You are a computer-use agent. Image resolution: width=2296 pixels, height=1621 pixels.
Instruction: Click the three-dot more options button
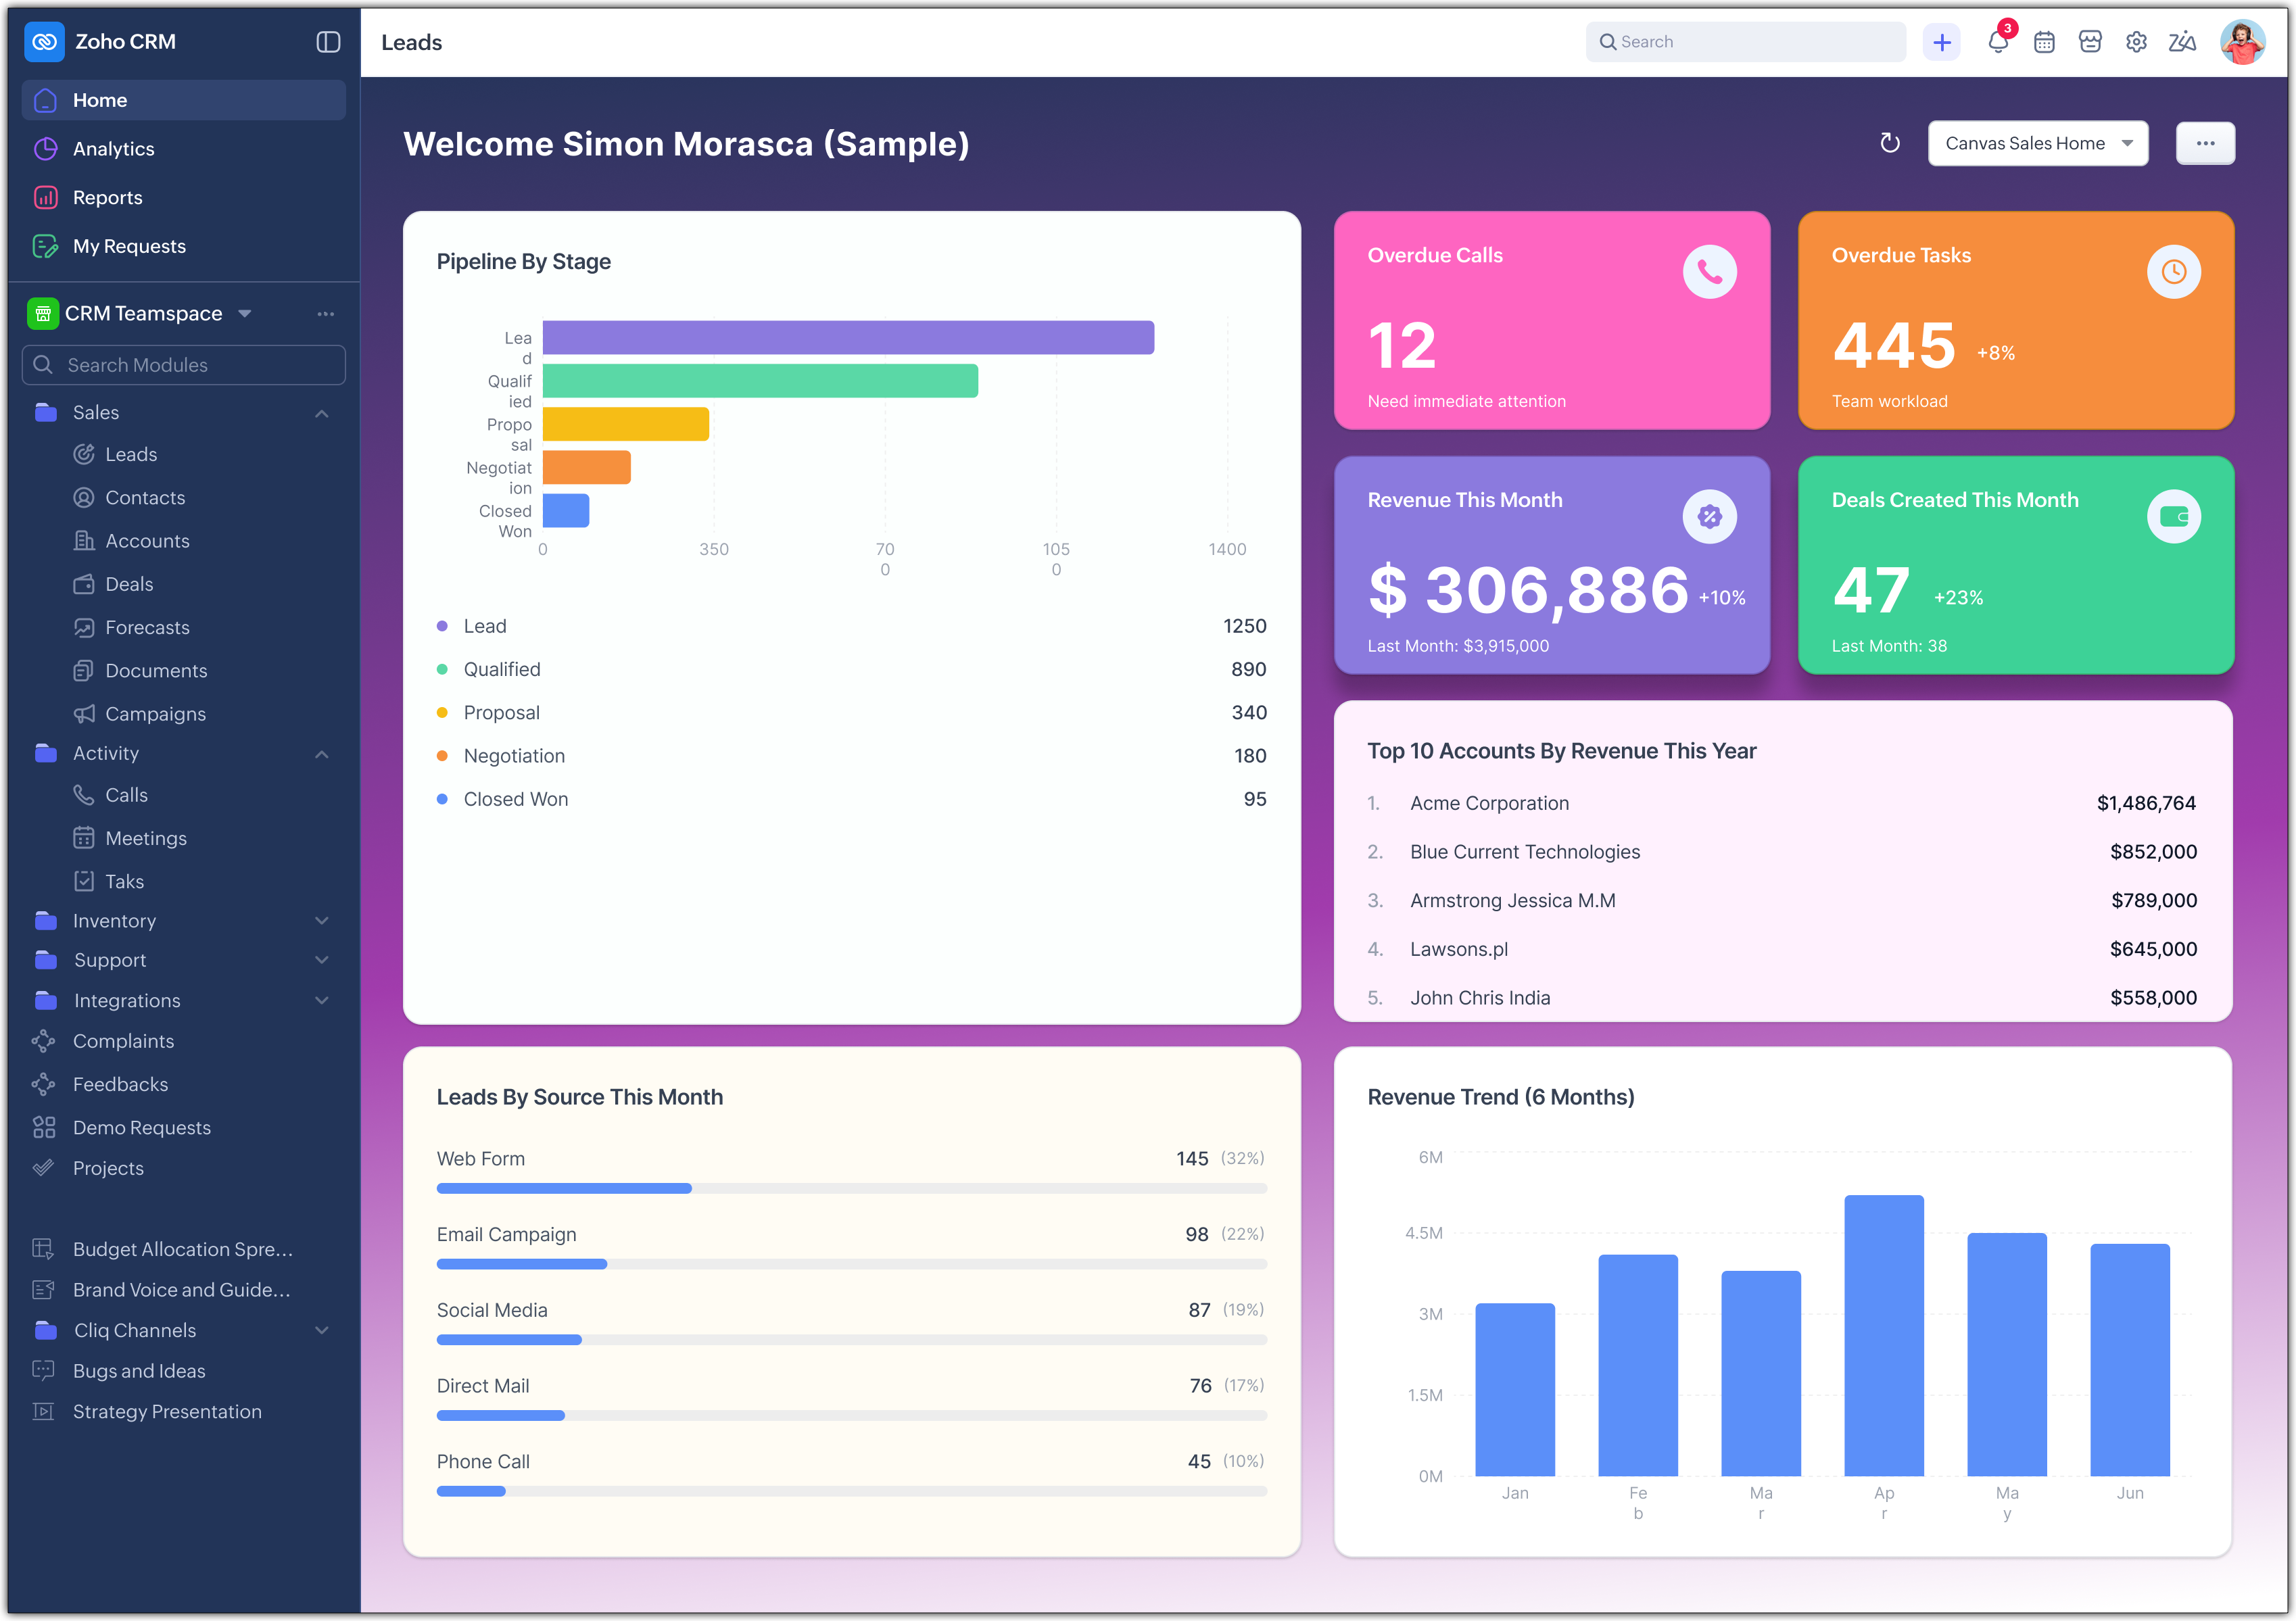(2205, 143)
